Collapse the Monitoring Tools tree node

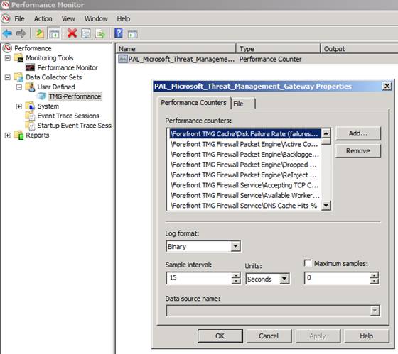(8, 58)
